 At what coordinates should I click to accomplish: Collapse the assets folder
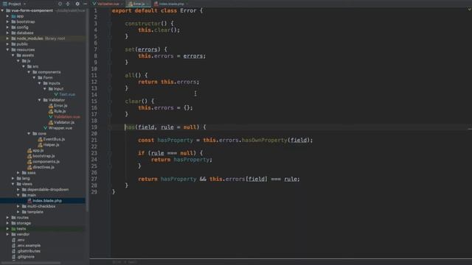coord(13,55)
